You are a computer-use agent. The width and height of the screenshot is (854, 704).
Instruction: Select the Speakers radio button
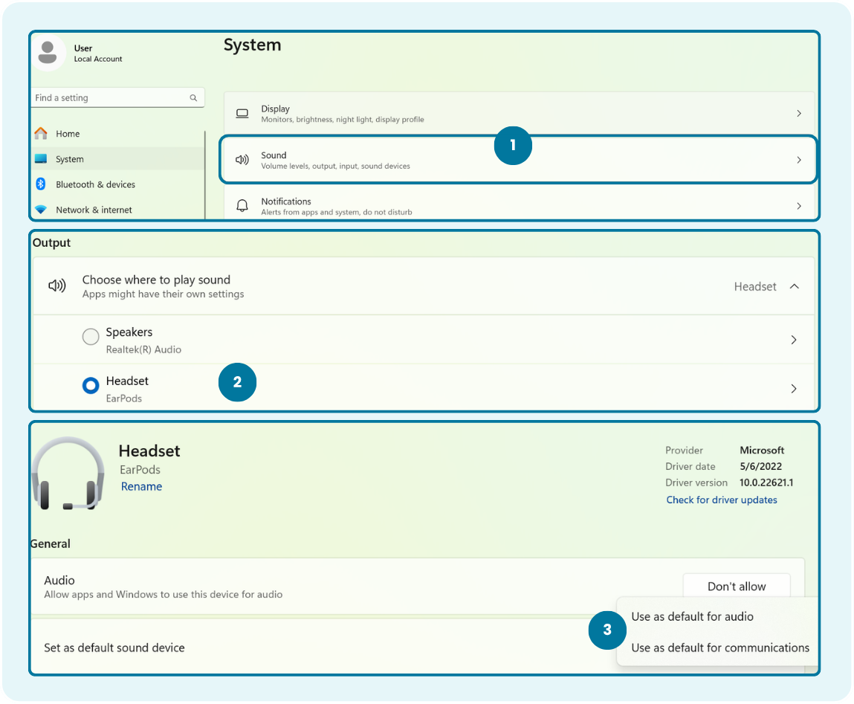(x=91, y=338)
